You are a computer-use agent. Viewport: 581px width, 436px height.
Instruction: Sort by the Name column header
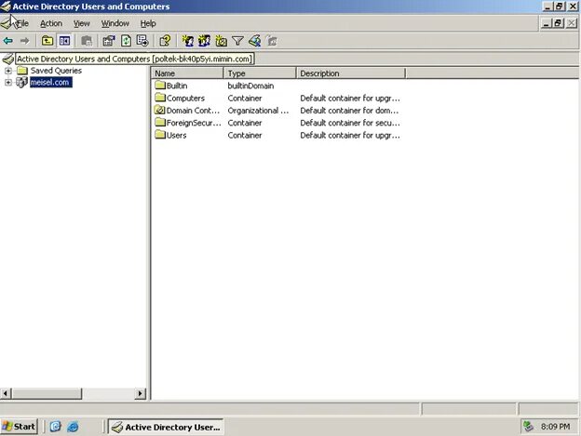(x=187, y=73)
